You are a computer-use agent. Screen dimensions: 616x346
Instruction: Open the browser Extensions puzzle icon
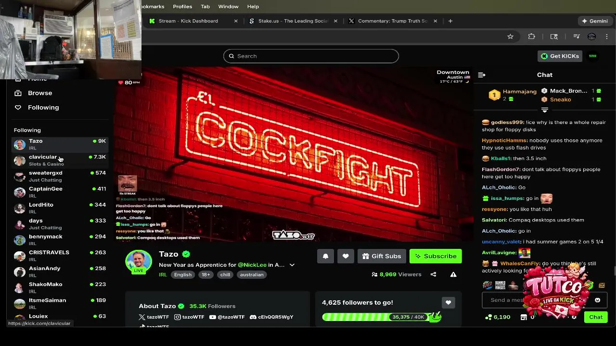pos(532,37)
